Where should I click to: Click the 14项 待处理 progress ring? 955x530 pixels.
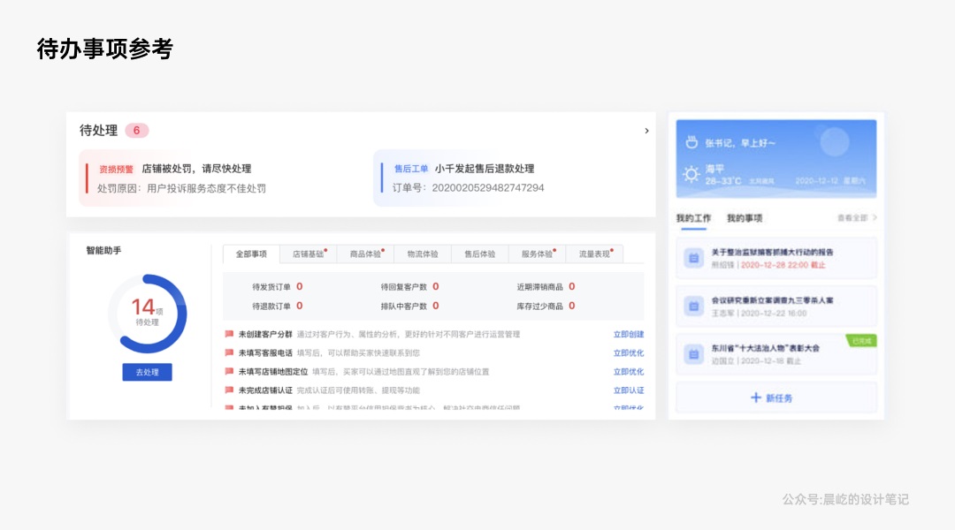point(147,314)
